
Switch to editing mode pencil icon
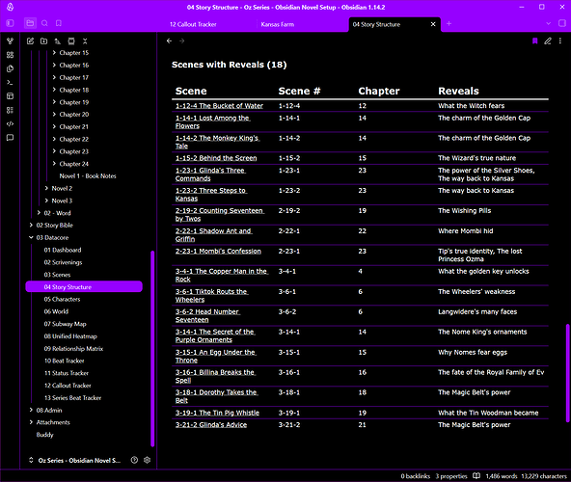tap(548, 40)
